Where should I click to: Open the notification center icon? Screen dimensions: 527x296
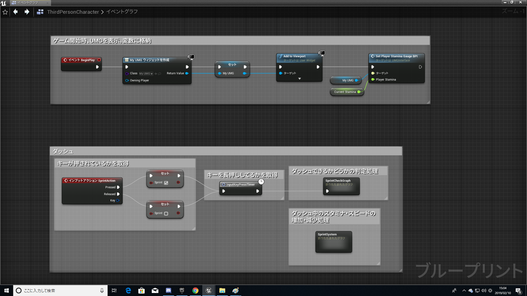click(519, 291)
